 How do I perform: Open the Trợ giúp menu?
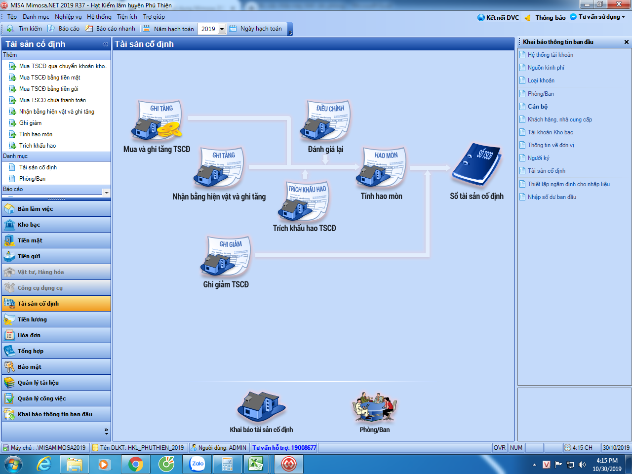pos(154,17)
